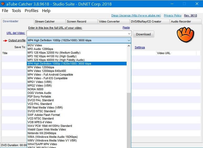
Task: Open the Privacy Policy link
Action: 173,15
